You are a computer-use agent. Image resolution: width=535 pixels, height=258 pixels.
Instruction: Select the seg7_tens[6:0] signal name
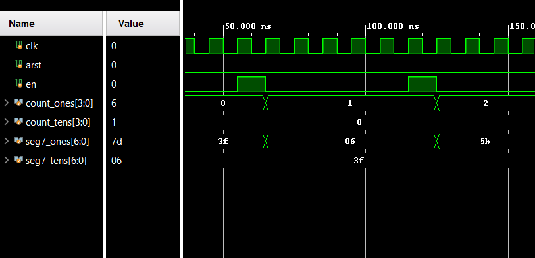click(56, 161)
